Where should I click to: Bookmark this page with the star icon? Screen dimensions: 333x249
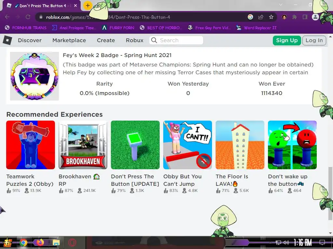point(271,17)
